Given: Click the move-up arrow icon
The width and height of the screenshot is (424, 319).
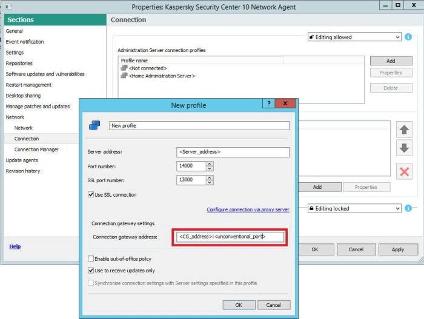Looking at the screenshot, I should tap(404, 130).
